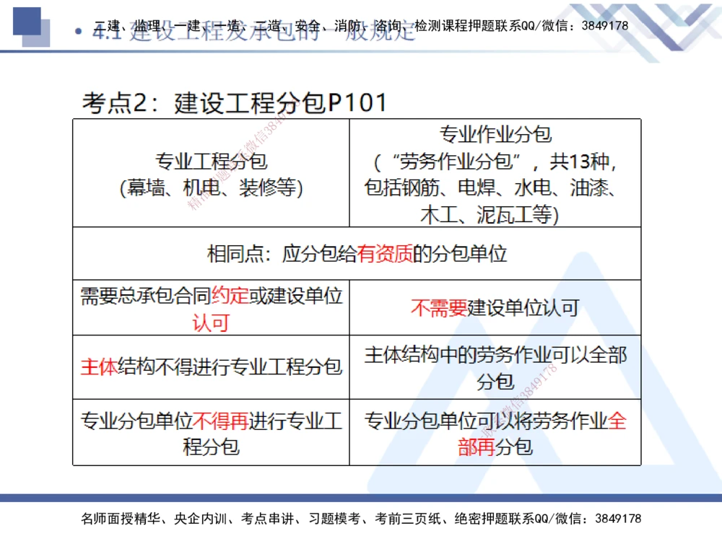Click the red text 有资质
Viewport: 722px width, 541px height.
388,253
